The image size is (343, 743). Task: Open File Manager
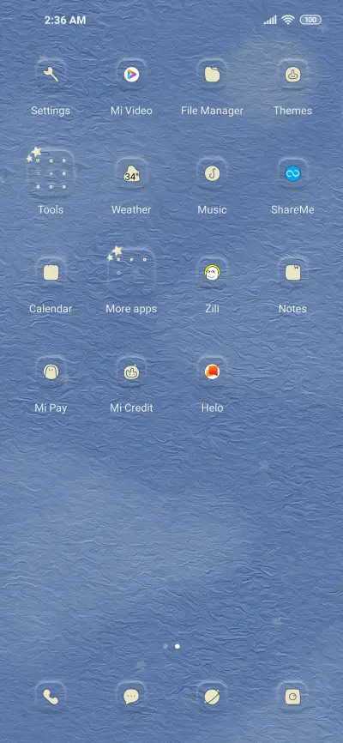[x=212, y=75]
